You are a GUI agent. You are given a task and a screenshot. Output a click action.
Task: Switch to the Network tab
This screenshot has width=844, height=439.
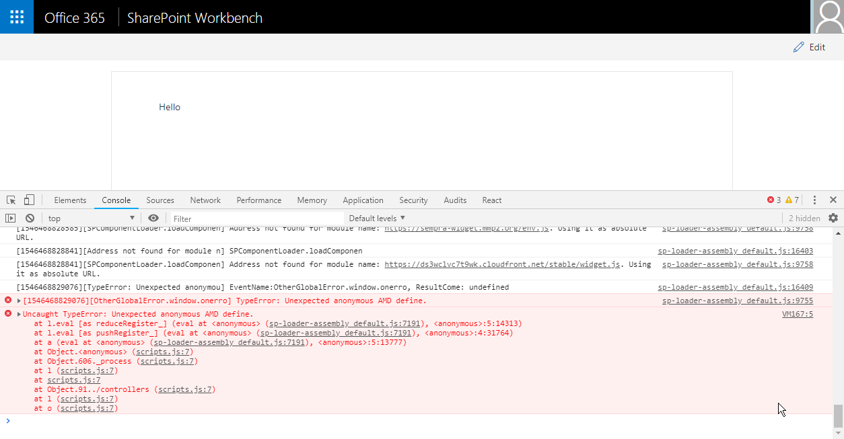tap(205, 200)
